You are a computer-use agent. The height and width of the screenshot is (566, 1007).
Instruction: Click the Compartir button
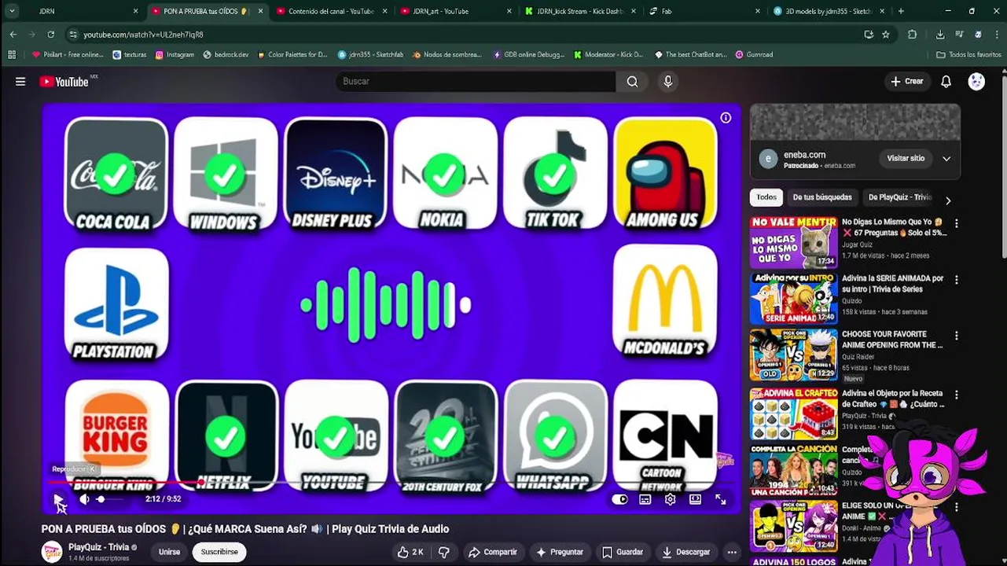tap(493, 552)
